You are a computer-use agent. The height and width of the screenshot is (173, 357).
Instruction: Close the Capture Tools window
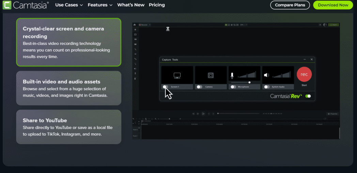[312, 59]
